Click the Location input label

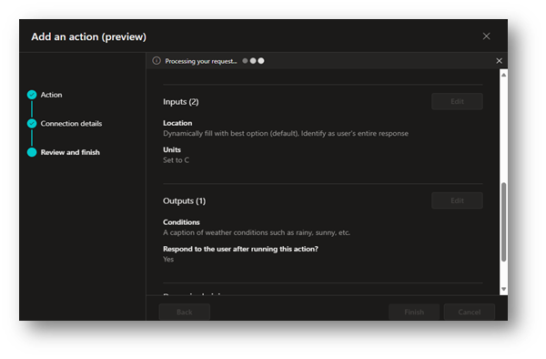pyautogui.click(x=177, y=123)
